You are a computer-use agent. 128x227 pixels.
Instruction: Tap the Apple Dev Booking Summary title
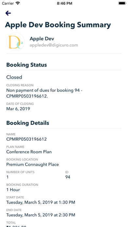point(58,25)
